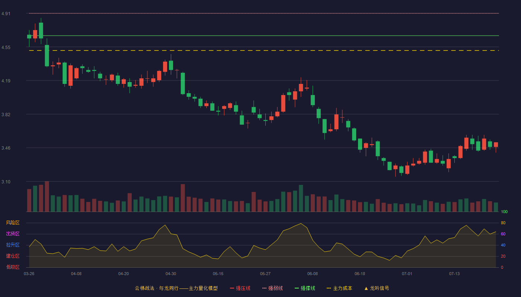Click the 06-18 date label
The width and height of the screenshot is (521, 297).
pyautogui.click(x=360, y=274)
